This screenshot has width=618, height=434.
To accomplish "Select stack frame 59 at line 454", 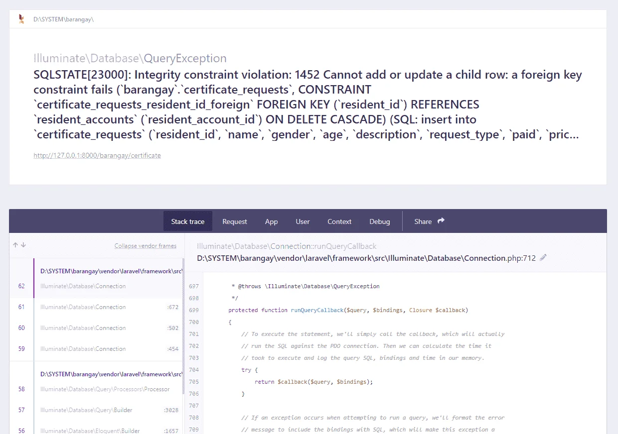I will click(96, 349).
